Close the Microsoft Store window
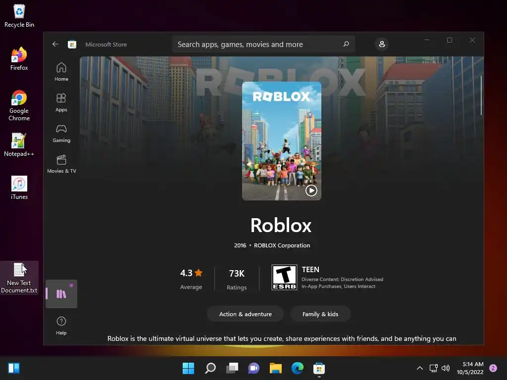This screenshot has width=507, height=380. pyautogui.click(x=472, y=40)
